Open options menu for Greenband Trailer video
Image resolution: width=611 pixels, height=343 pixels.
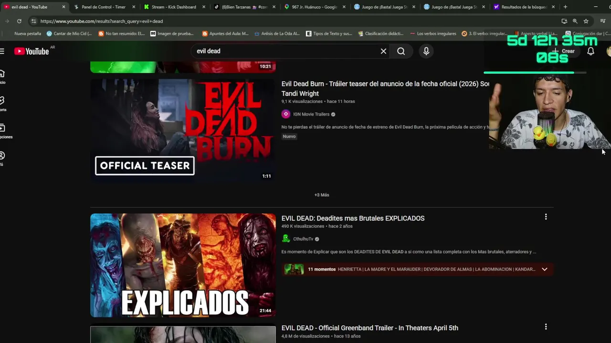[546, 327]
